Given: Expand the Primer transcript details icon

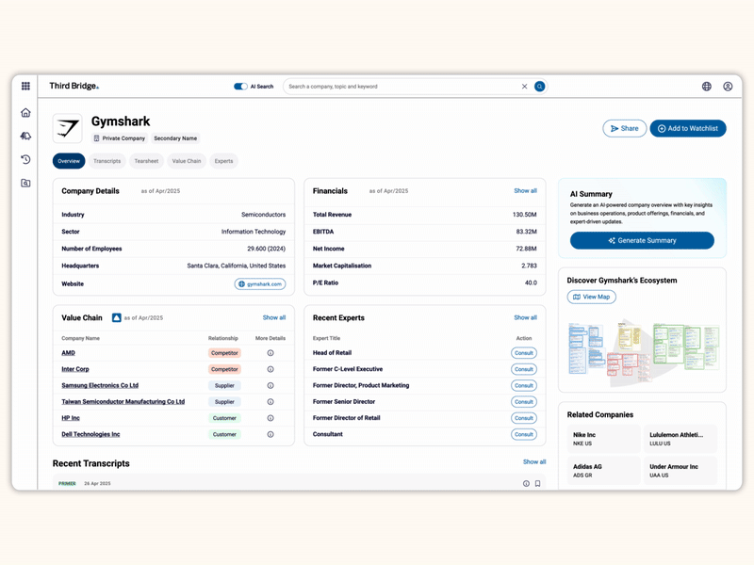Looking at the screenshot, I should click(x=525, y=483).
